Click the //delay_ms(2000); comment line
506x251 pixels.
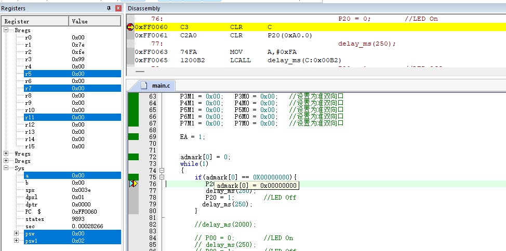point(225,224)
